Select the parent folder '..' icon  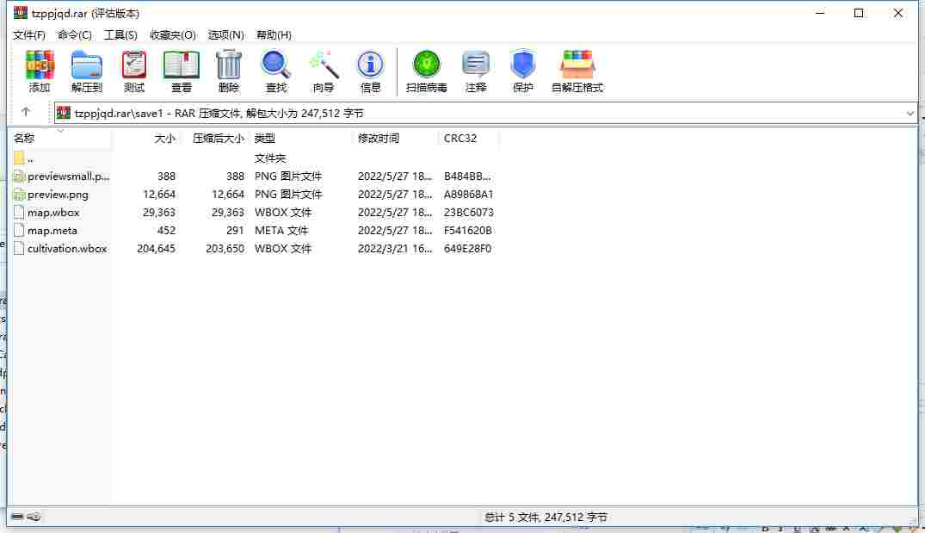(19, 158)
